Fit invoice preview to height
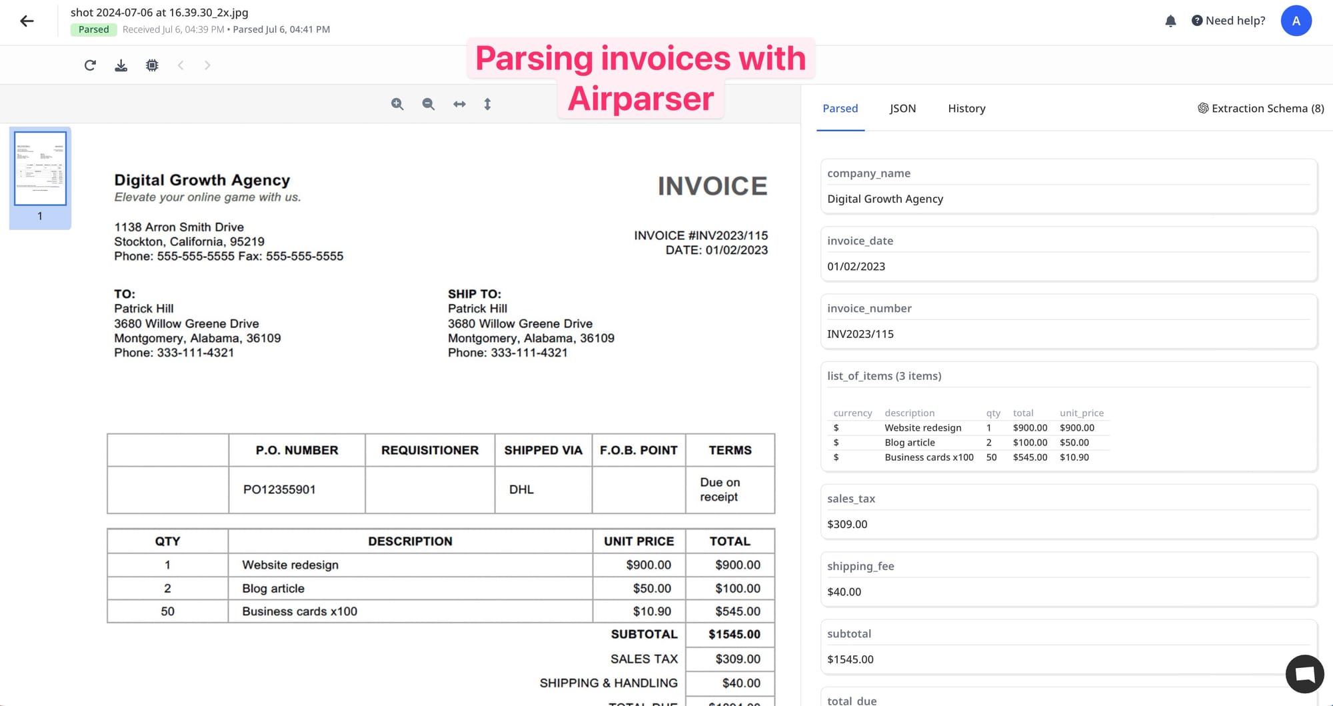This screenshot has width=1333, height=706. pyautogui.click(x=487, y=104)
